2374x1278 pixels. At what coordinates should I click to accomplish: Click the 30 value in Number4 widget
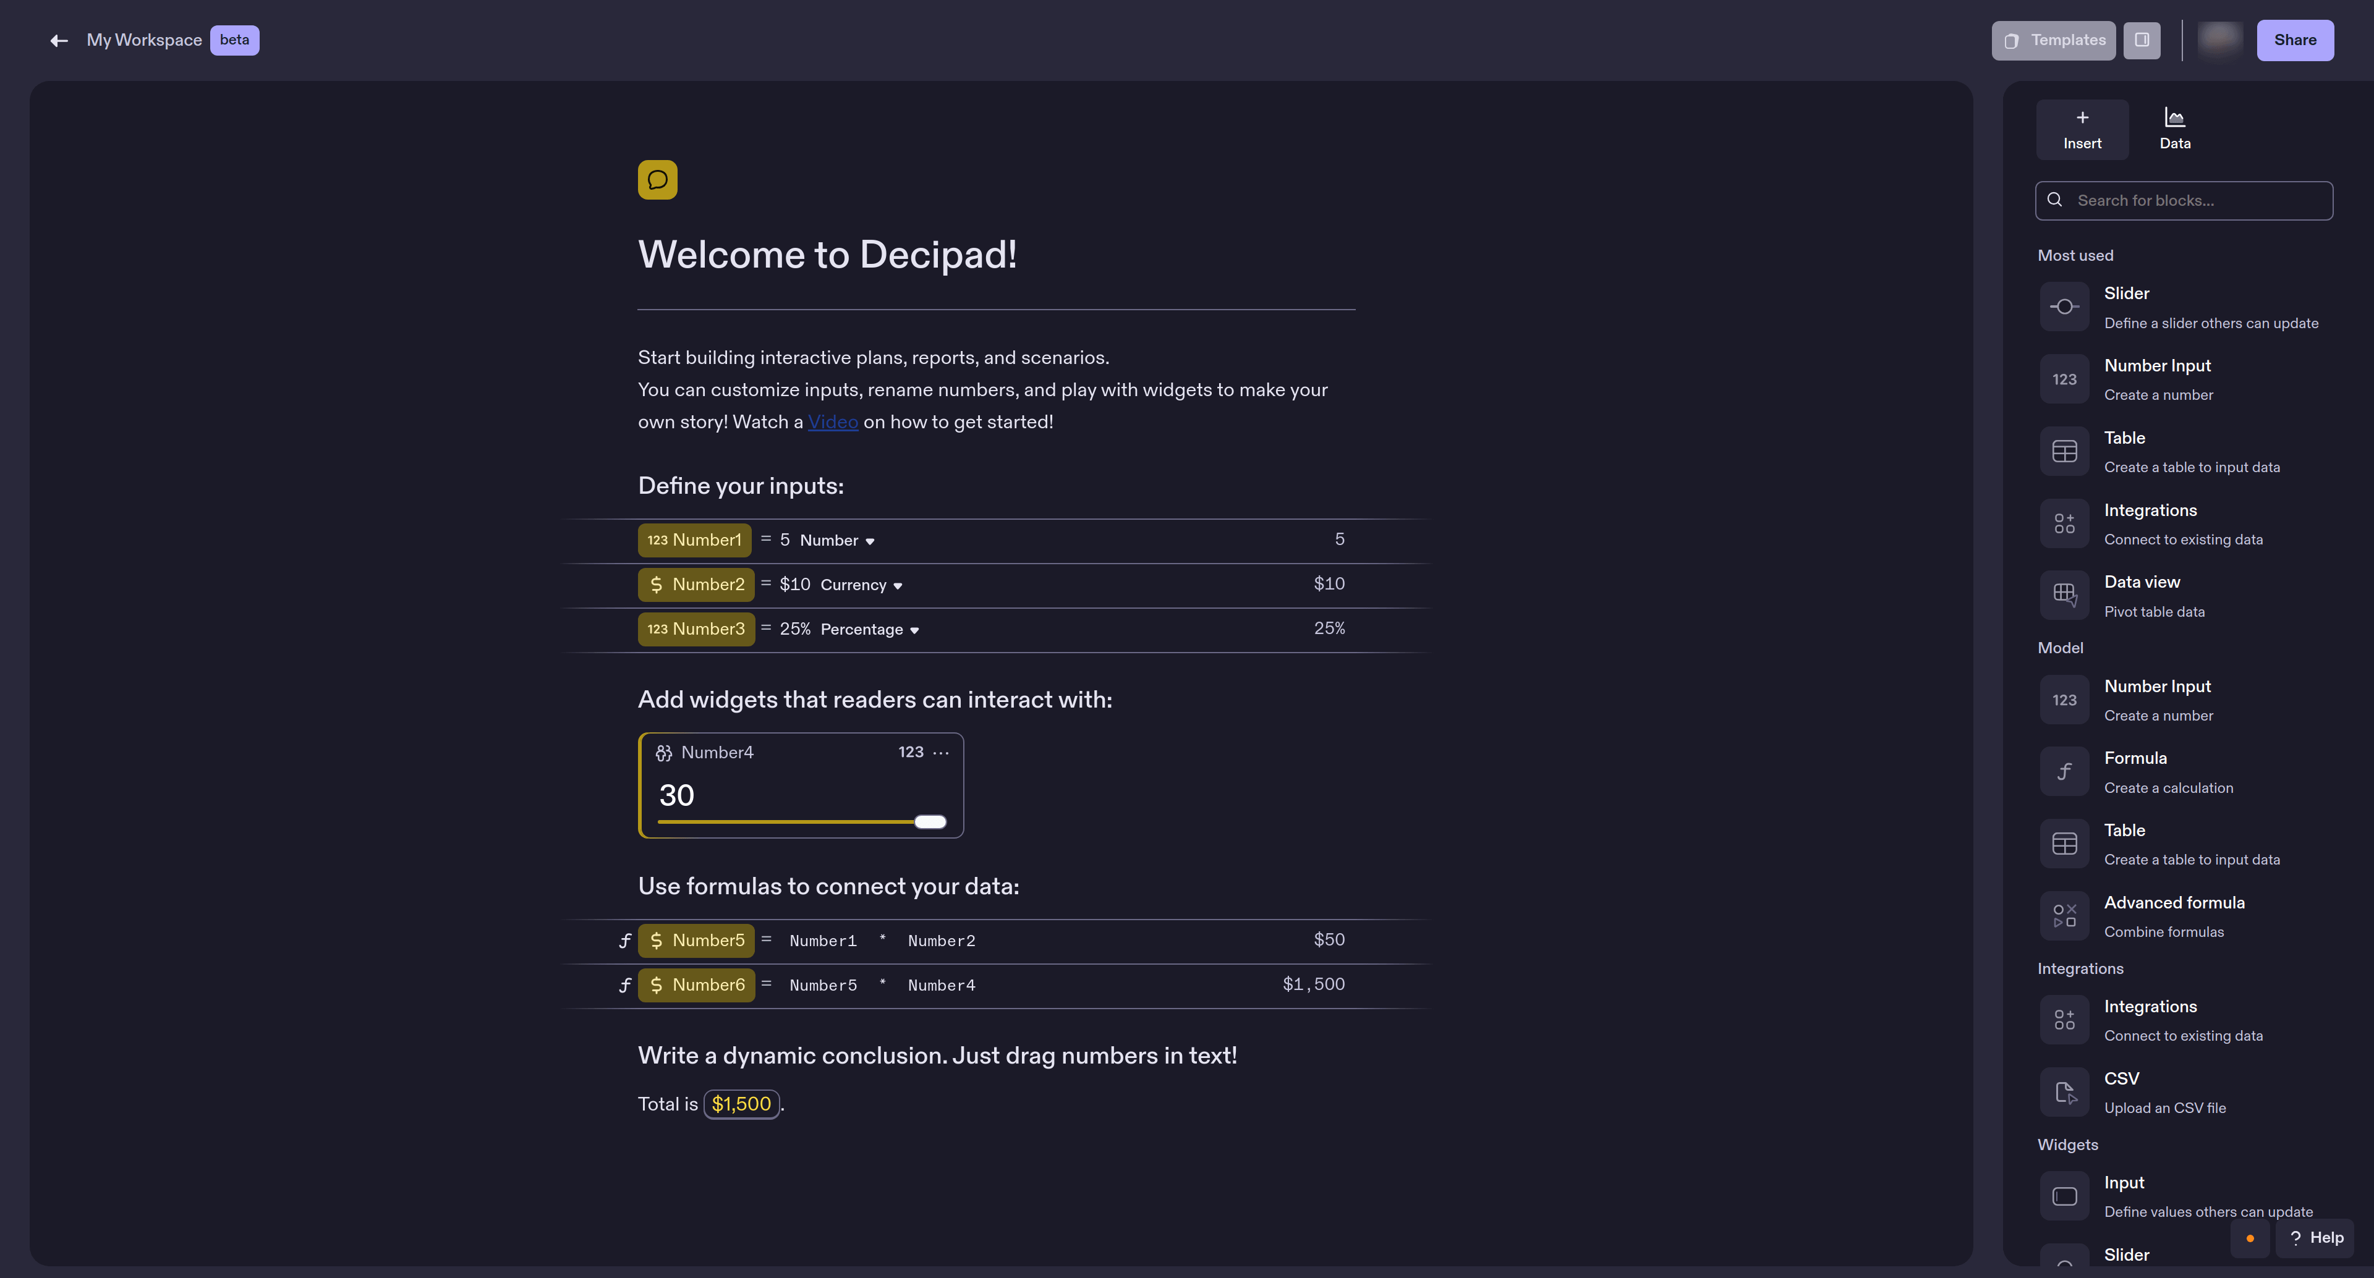pos(676,795)
